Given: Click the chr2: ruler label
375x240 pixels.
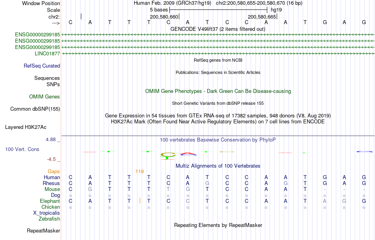Looking at the screenshot, I should tap(54, 17).
